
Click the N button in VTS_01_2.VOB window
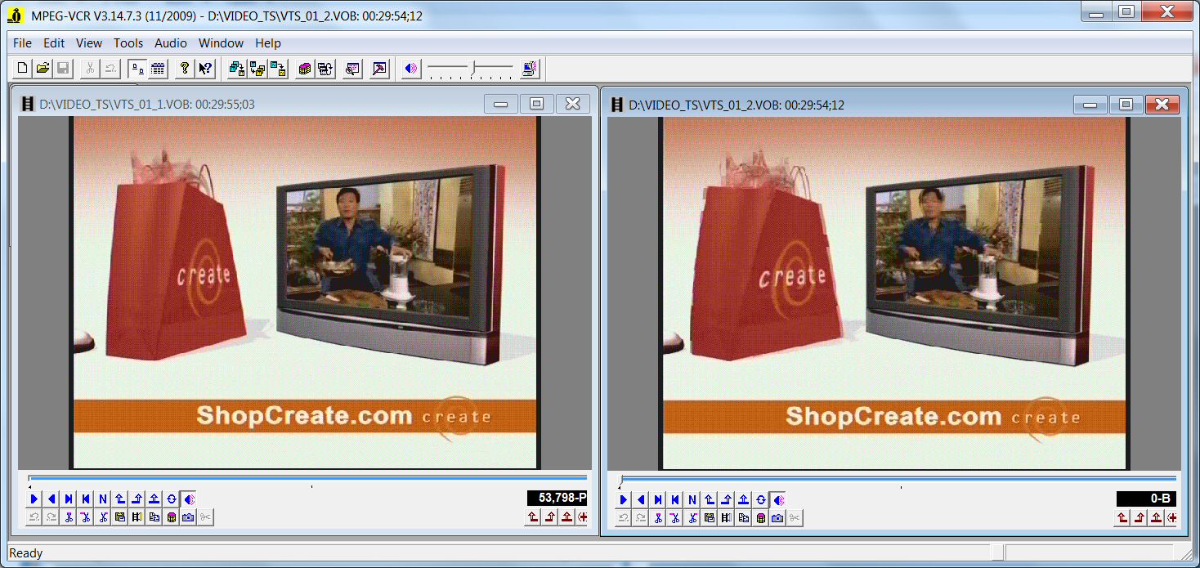tap(692, 499)
